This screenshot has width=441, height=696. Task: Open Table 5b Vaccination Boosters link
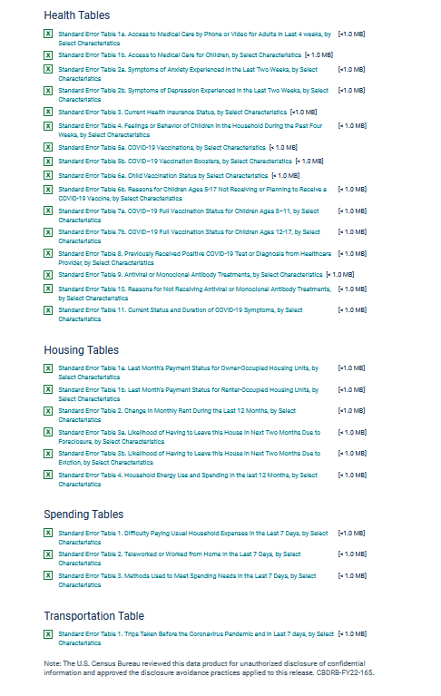click(175, 162)
